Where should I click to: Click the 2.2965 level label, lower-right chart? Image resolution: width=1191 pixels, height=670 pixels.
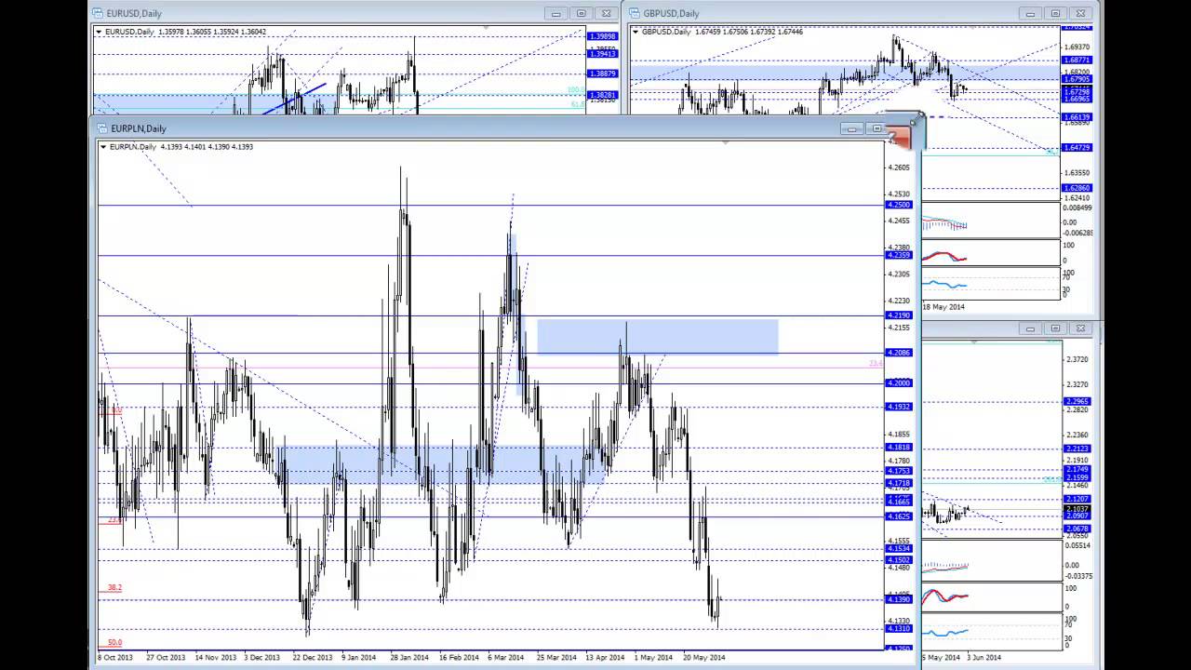[x=1077, y=402]
